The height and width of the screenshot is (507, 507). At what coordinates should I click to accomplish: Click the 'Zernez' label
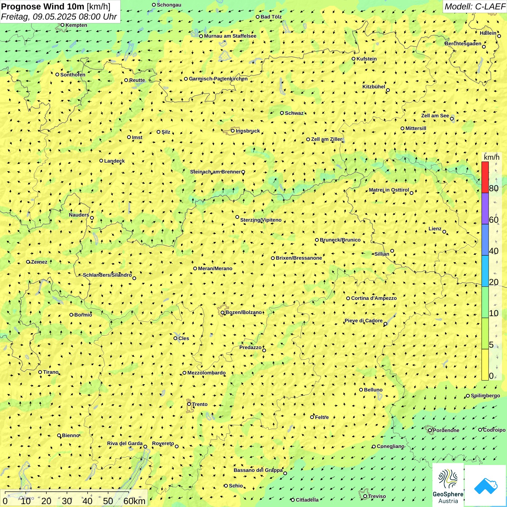coord(39,262)
